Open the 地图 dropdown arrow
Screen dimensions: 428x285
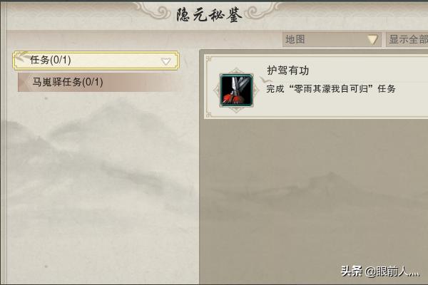coord(372,40)
